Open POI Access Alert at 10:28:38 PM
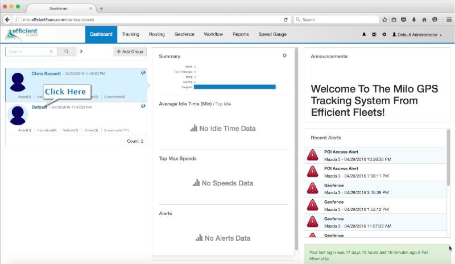This screenshot has height=264, width=455. click(x=375, y=155)
